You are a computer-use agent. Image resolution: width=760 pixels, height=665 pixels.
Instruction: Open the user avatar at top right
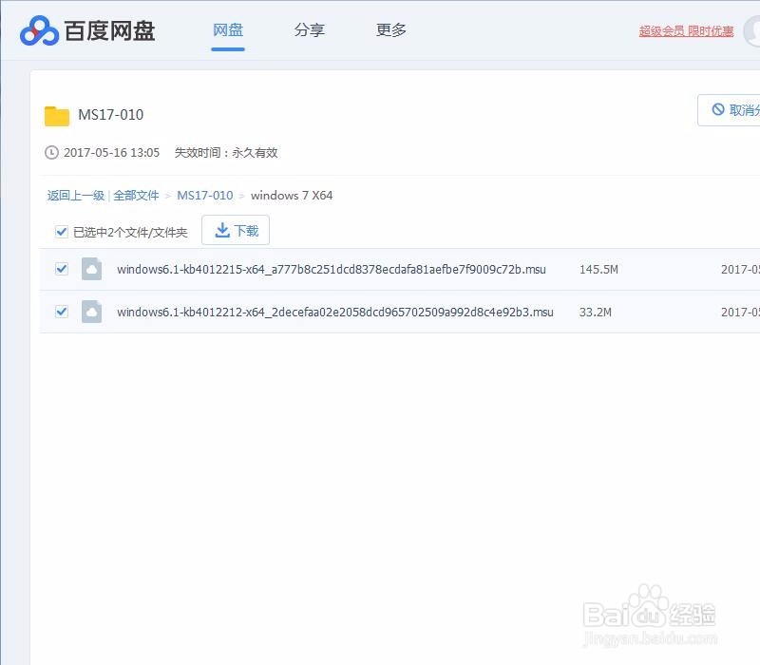(753, 30)
